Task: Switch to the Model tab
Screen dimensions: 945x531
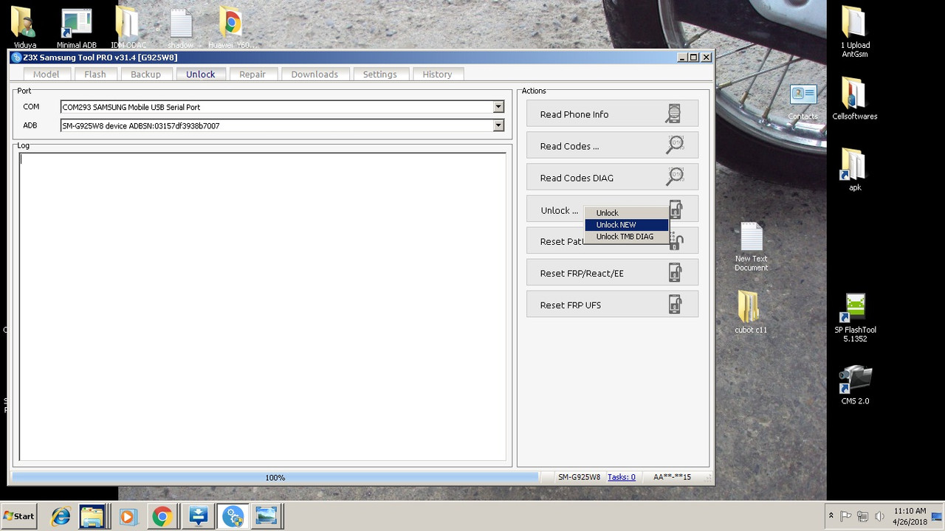Action: [46, 74]
